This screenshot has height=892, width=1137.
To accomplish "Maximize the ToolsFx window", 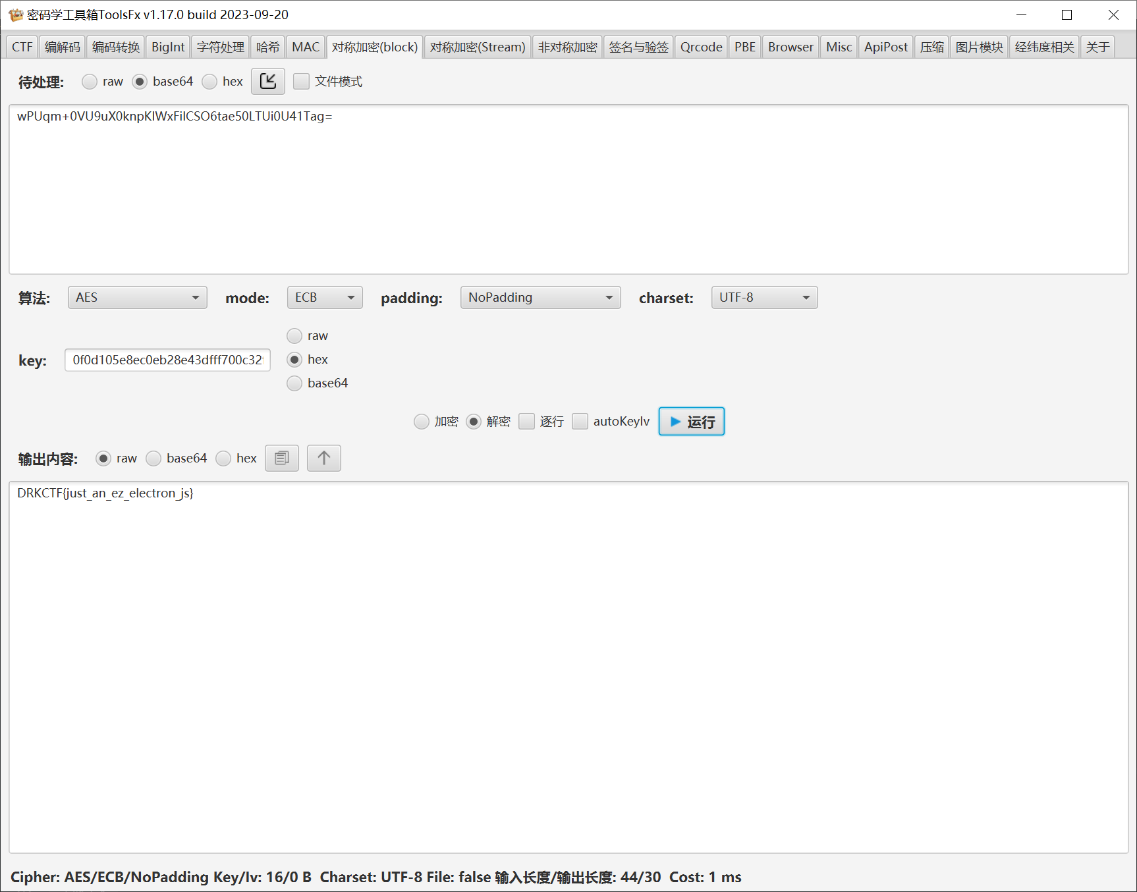I will tap(1067, 14).
